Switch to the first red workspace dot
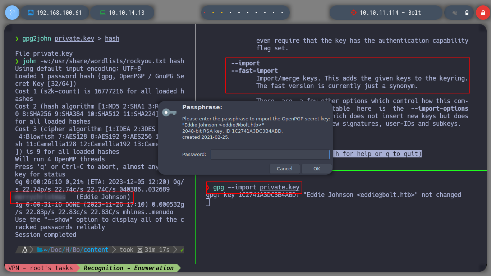Image resolution: width=491 pixels, height=276 pixels. click(x=205, y=13)
